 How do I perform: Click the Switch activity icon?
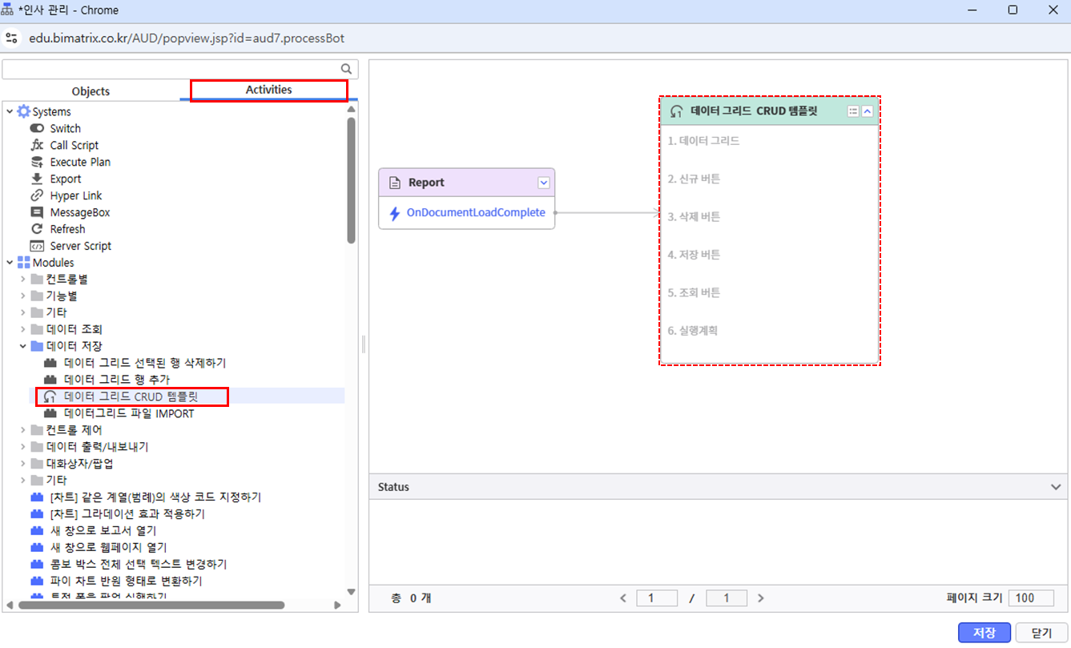(37, 128)
